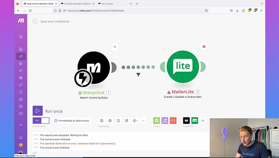
Task: Click the notes icon in controls
Action: (118, 121)
